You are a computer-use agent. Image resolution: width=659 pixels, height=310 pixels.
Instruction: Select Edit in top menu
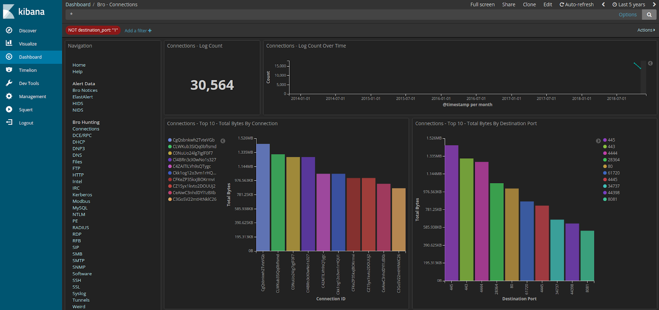[x=548, y=5]
